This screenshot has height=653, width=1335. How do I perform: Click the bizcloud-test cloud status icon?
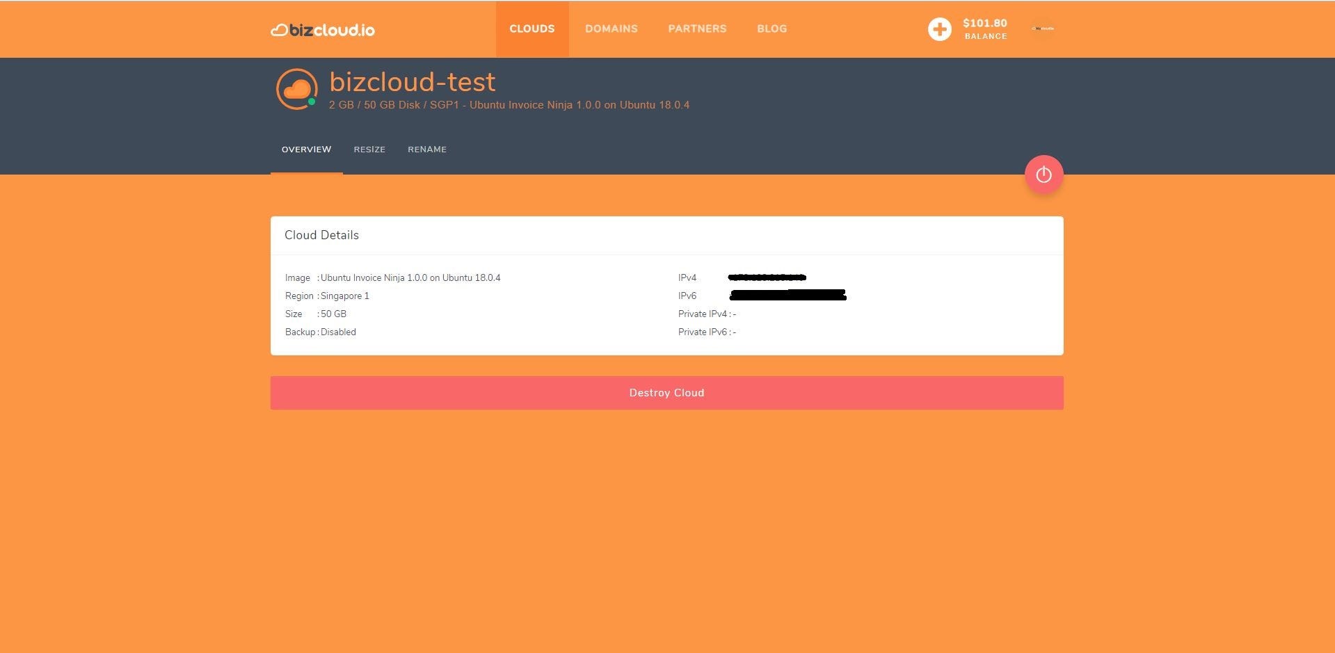click(297, 89)
